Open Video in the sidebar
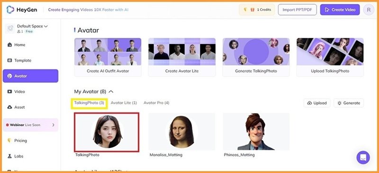 coord(30,91)
